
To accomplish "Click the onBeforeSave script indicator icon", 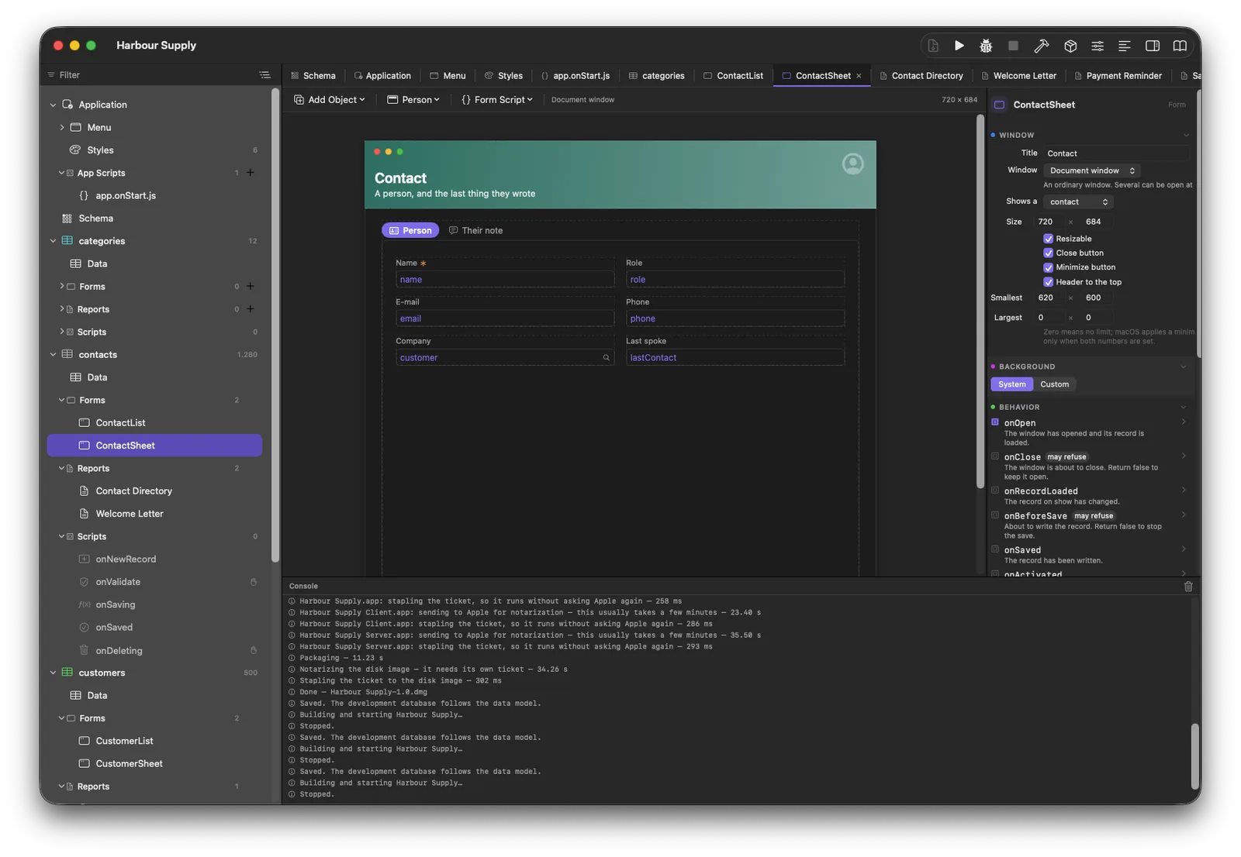I will pos(995,515).
